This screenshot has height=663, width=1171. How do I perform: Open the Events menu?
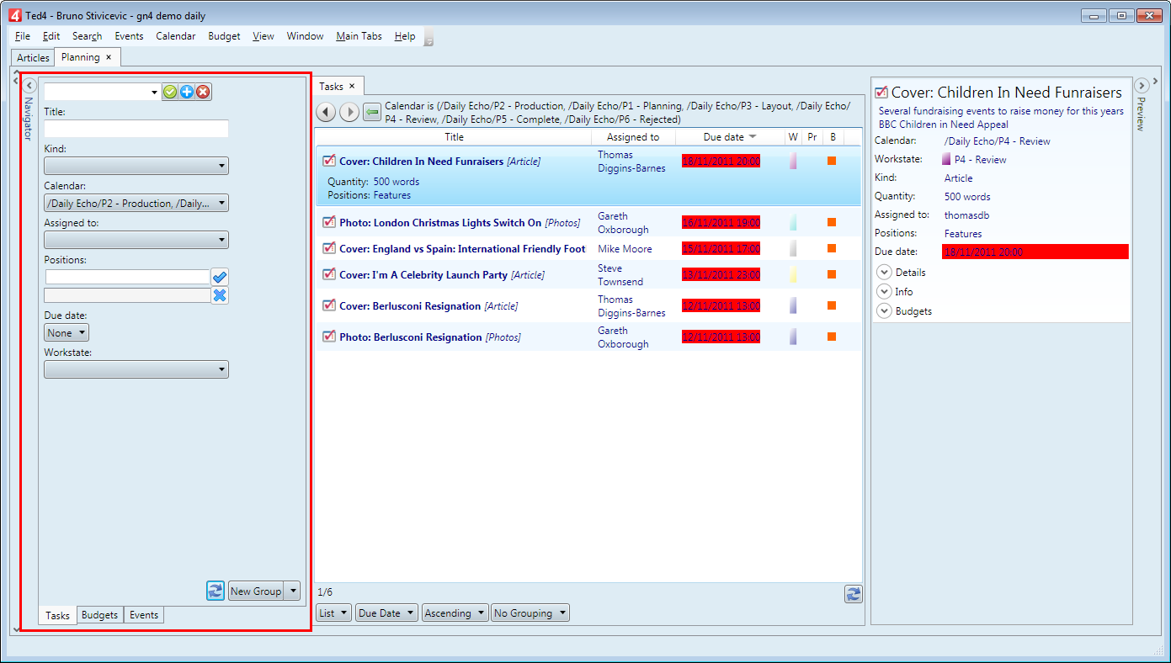(129, 36)
